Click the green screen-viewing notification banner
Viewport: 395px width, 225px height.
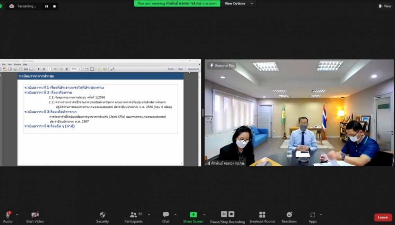point(177,3)
